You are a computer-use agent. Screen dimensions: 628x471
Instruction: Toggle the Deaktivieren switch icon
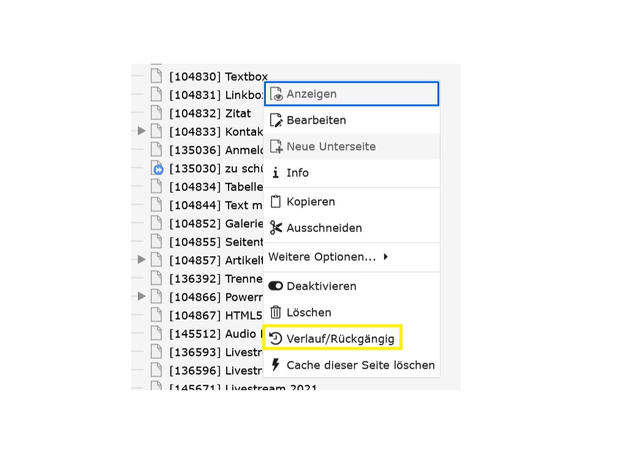tap(276, 286)
